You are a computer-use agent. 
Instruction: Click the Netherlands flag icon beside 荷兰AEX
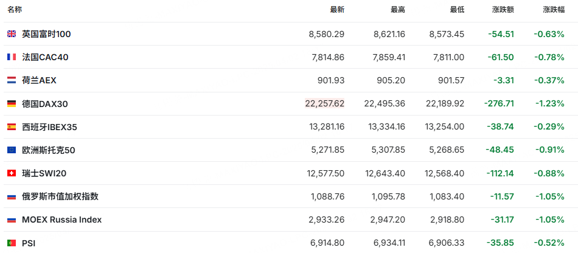[12, 80]
